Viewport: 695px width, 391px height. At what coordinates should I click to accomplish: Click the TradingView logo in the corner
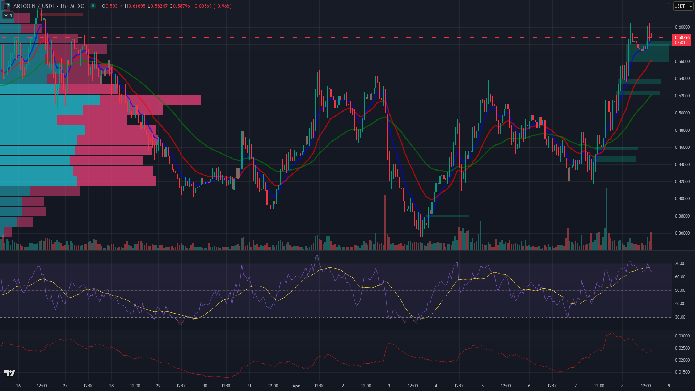[10, 373]
